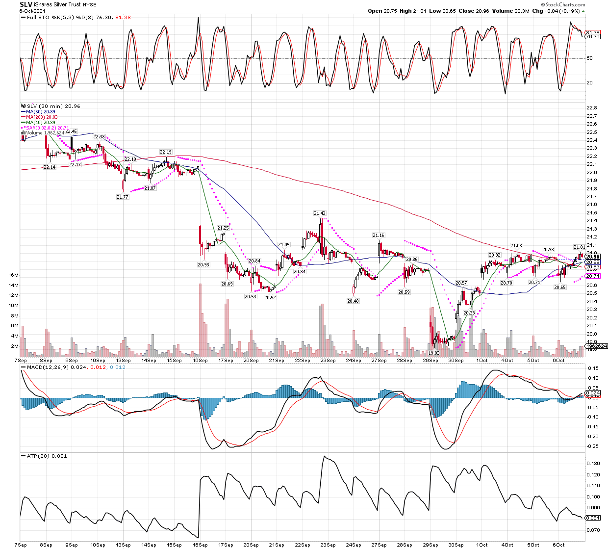Click the MA(10) 20.89 legend text
This screenshot has height=549, width=608.
[42, 122]
